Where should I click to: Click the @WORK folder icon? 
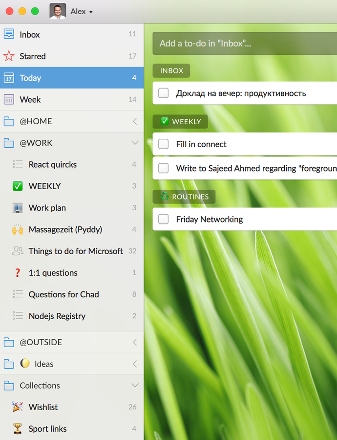[9, 143]
